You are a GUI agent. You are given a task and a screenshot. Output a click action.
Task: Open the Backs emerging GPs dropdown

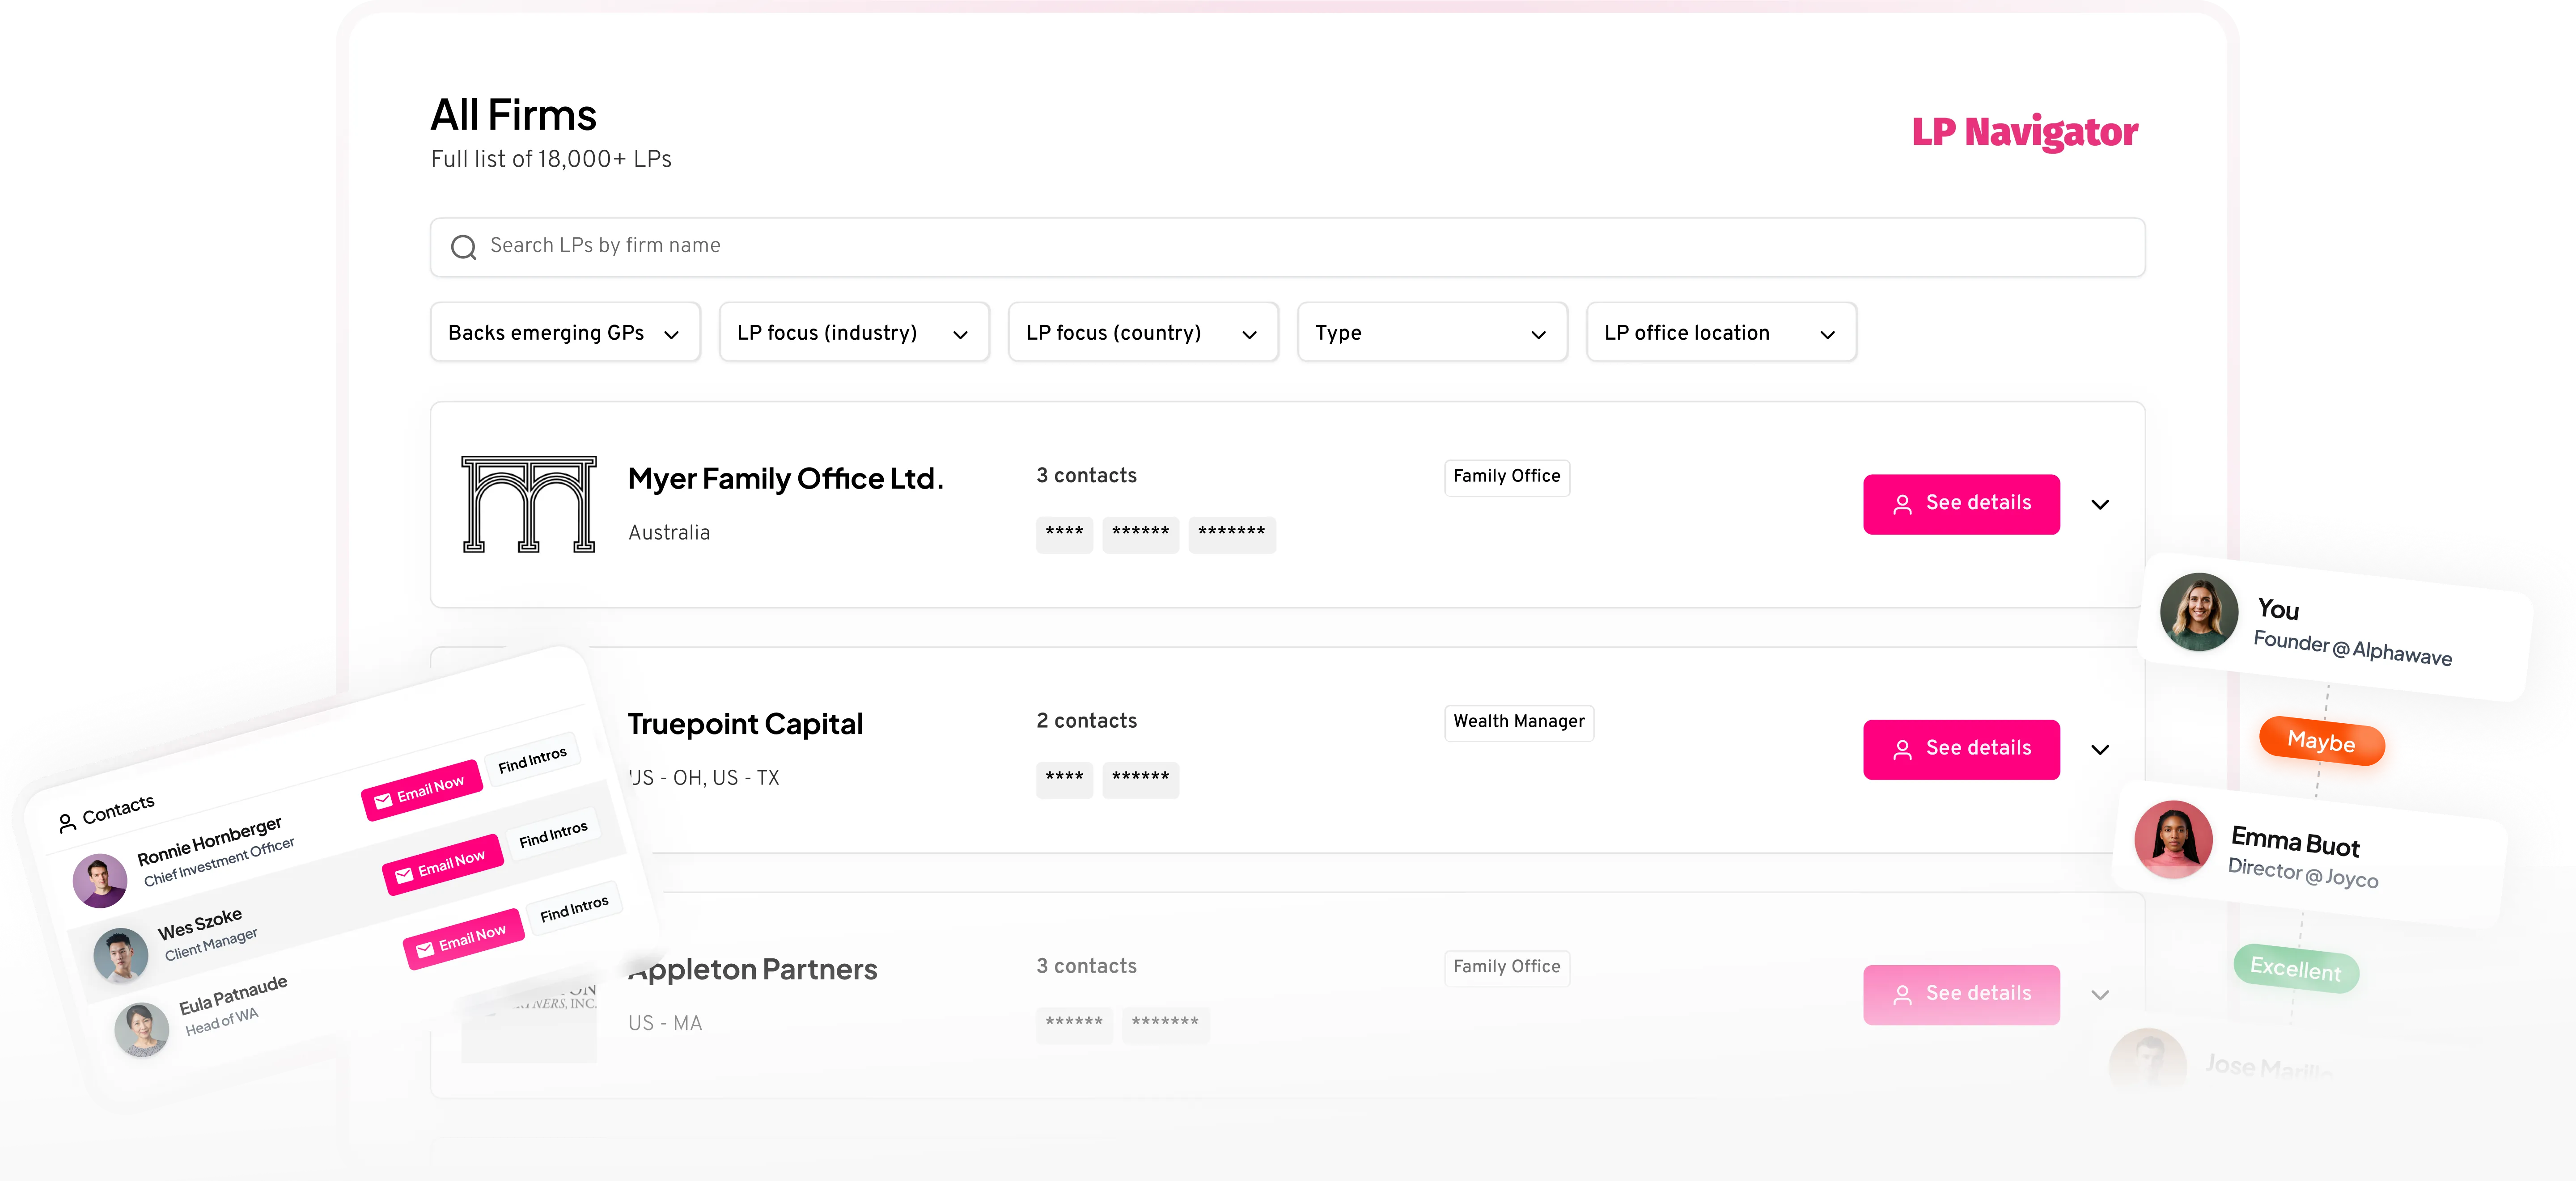[565, 333]
